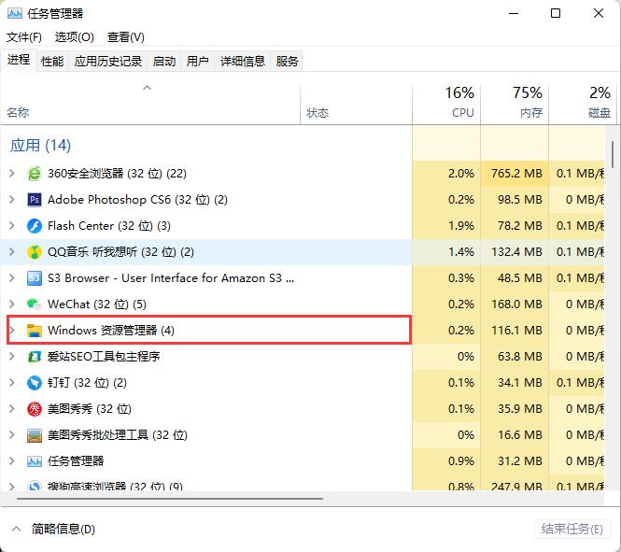
Task: Click the 168.0 MB memory cell
Action: click(x=515, y=304)
